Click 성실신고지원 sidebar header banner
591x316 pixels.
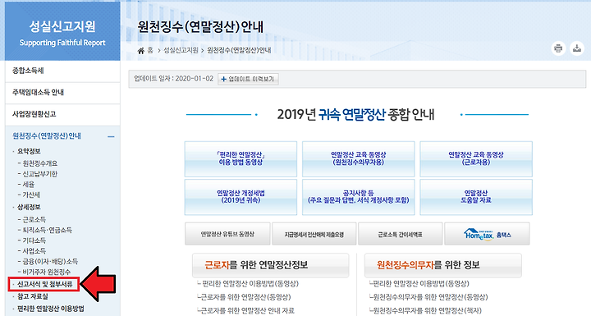(62, 31)
